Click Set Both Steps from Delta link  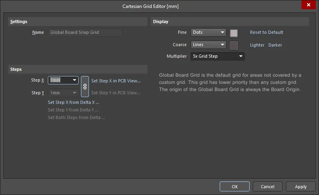point(77,117)
